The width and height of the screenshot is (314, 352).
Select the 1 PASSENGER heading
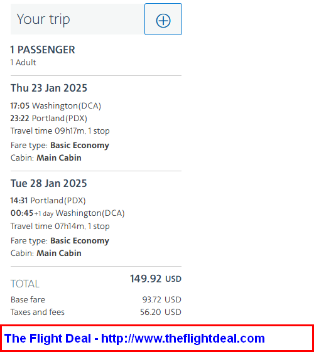43,50
